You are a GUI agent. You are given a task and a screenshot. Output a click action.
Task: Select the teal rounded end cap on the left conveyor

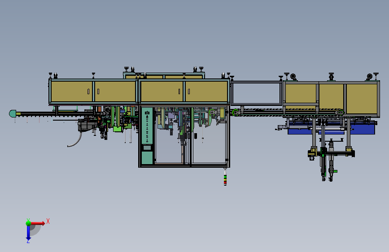[13, 113]
